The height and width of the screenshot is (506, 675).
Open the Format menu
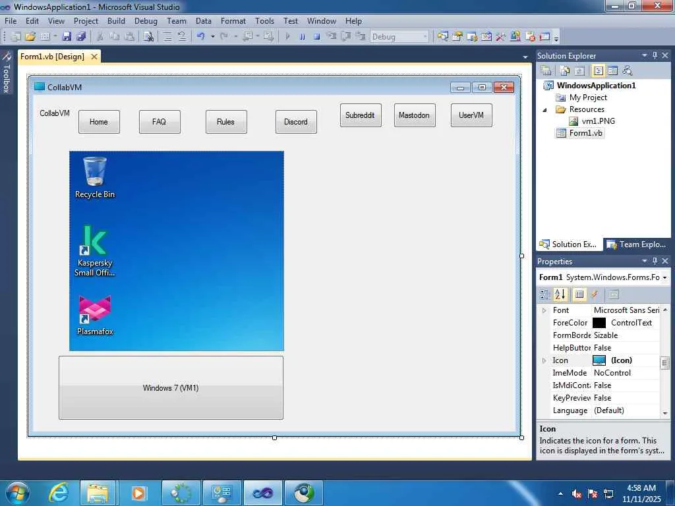[233, 21]
